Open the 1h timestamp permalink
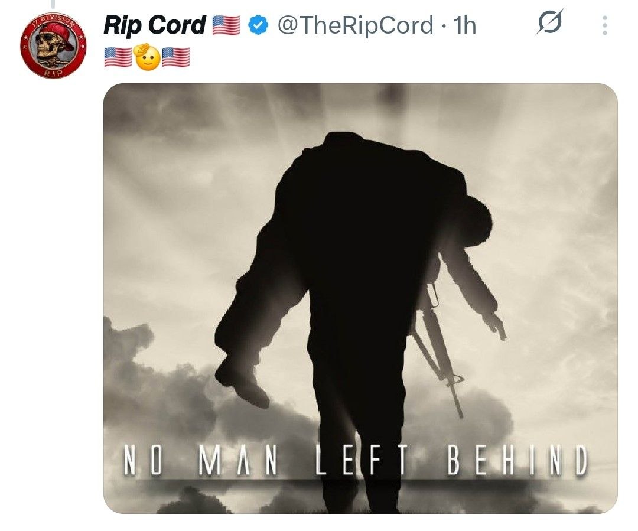 464,25
